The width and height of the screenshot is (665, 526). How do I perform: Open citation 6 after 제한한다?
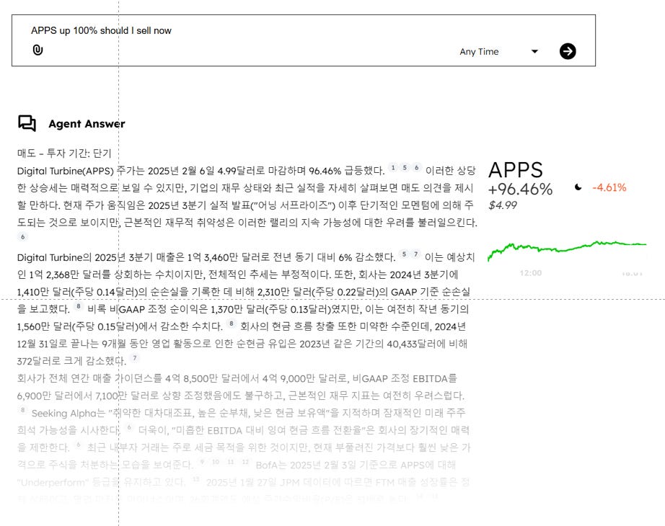click(x=79, y=445)
